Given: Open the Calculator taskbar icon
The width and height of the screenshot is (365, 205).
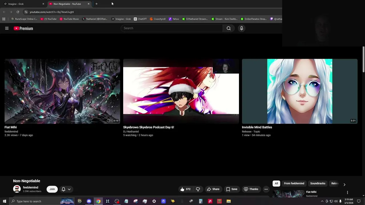Looking at the screenshot, I should pos(200,201).
